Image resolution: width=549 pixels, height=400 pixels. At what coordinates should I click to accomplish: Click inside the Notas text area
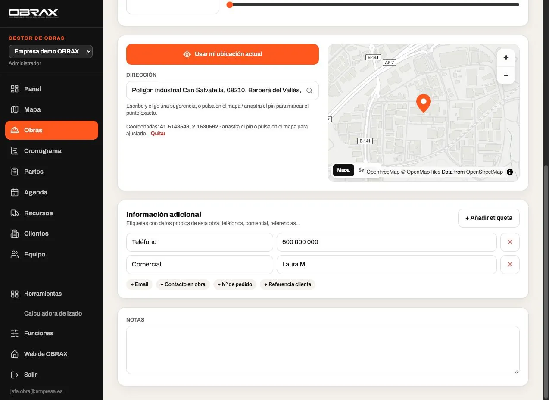point(323,350)
